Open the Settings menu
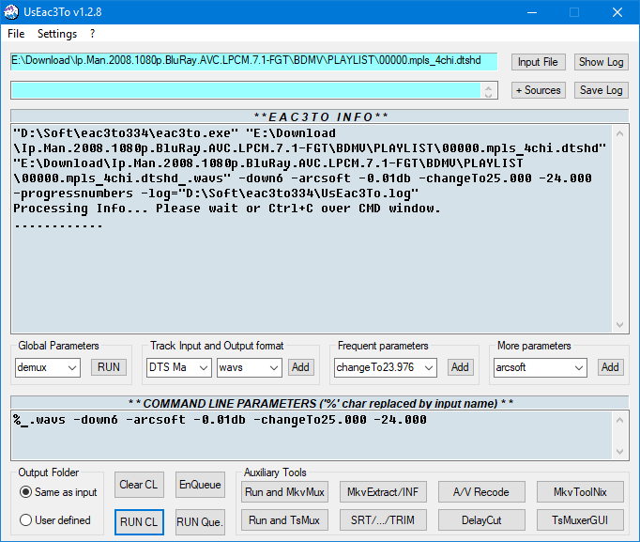640x542 pixels. [x=57, y=34]
